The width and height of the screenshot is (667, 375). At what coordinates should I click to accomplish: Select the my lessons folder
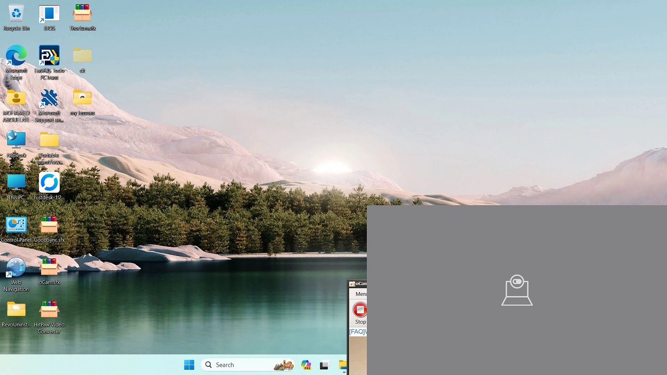82,103
